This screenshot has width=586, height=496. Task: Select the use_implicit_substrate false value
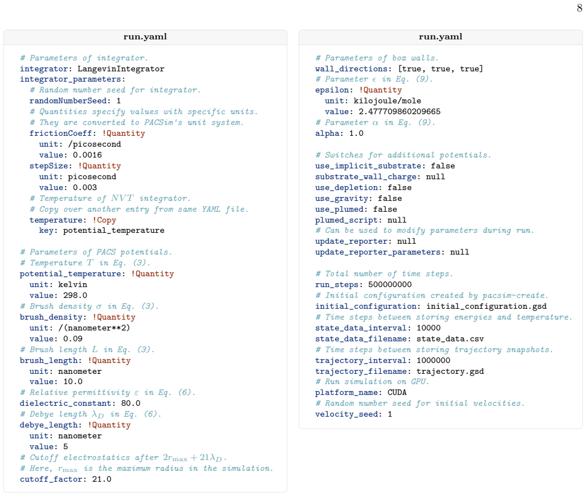[x=443, y=166]
